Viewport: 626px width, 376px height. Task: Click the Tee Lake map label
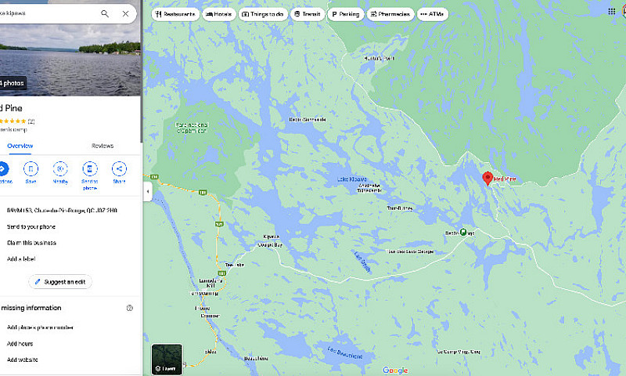pos(234,265)
